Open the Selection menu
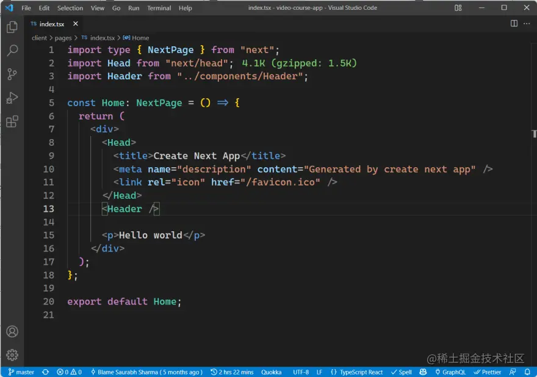This screenshot has width=537, height=377. click(70, 8)
